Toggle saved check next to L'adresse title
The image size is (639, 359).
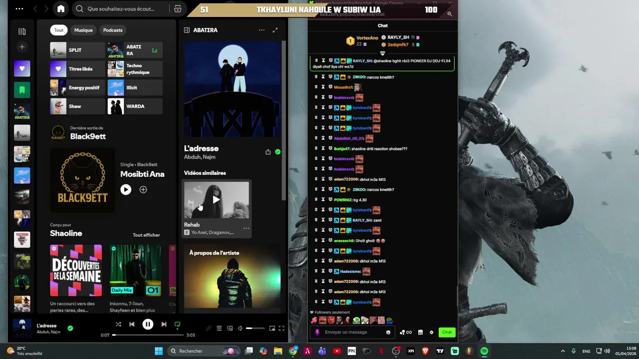(x=278, y=152)
